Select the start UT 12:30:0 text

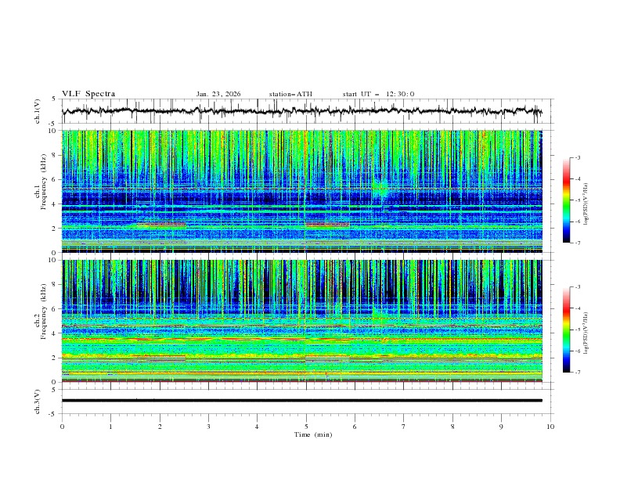pyautogui.click(x=378, y=94)
